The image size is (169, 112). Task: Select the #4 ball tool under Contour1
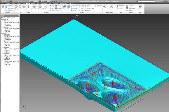click(x=12, y=49)
